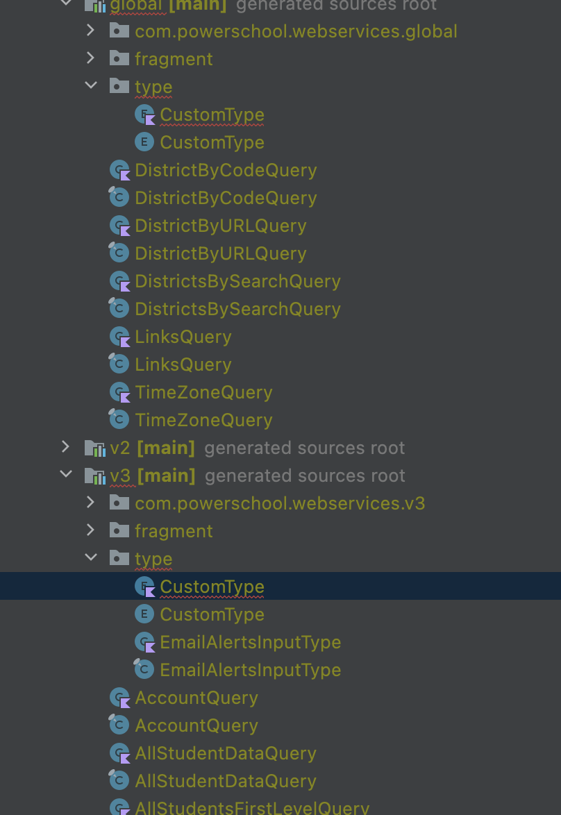The height and width of the screenshot is (815, 561).
Task: Select the highlighted CustomType entry under v3
Action: (212, 586)
